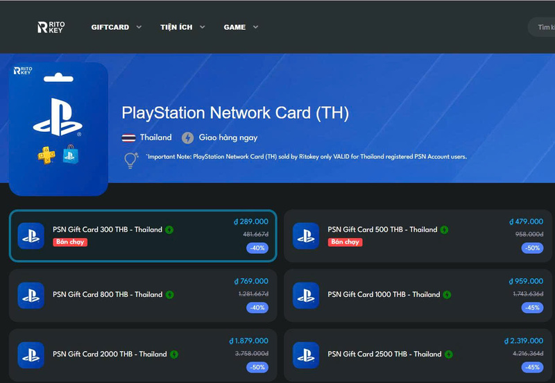555x383 pixels.
Task: Open the GAME menu
Action: pos(234,27)
